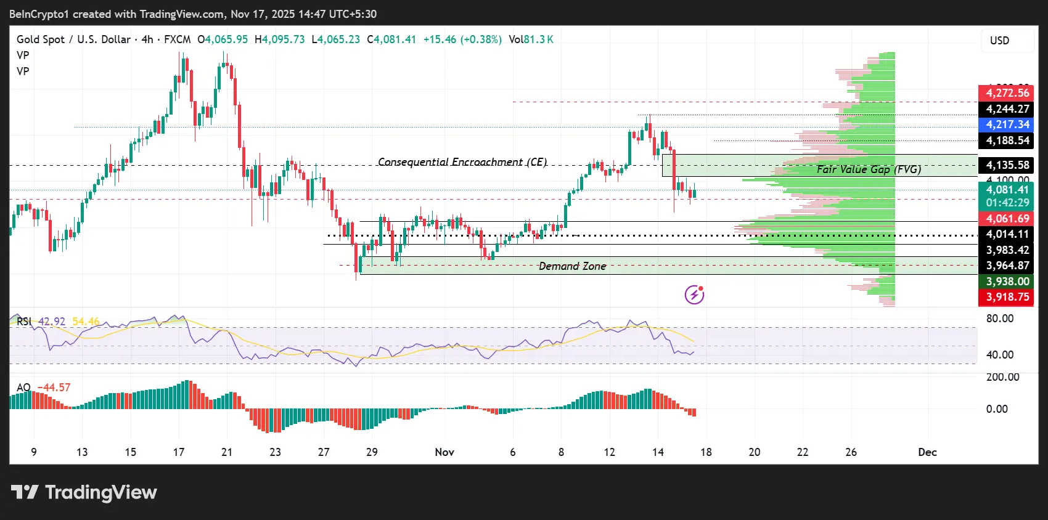The width and height of the screenshot is (1048, 520).
Task: Click the purple lightning bolt event icon
Action: tap(694, 295)
